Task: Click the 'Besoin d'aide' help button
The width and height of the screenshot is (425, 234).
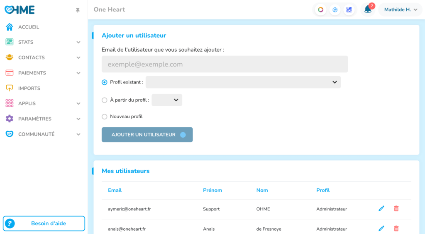Action: pos(44,224)
